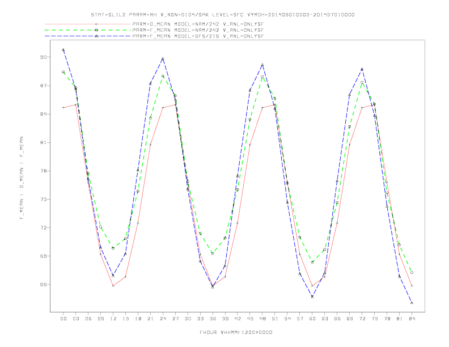Image resolution: width=449 pixels, height=347 pixels.
Task: Click the x-axis tick label 51
Action: point(275,319)
